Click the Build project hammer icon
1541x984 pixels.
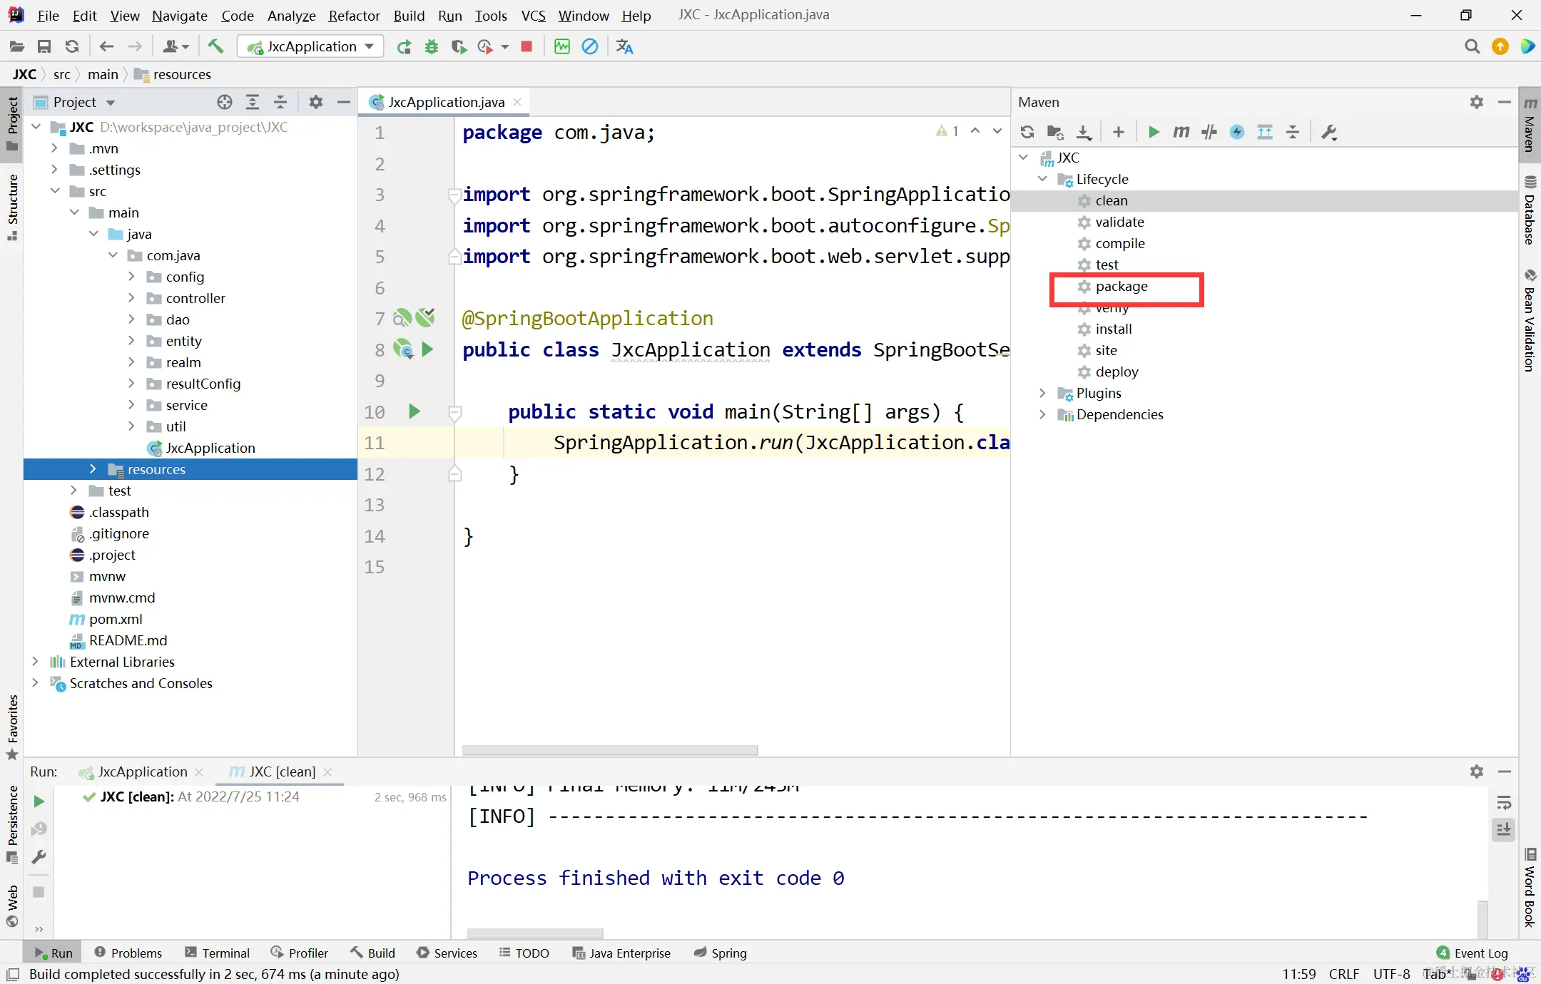pyautogui.click(x=215, y=47)
